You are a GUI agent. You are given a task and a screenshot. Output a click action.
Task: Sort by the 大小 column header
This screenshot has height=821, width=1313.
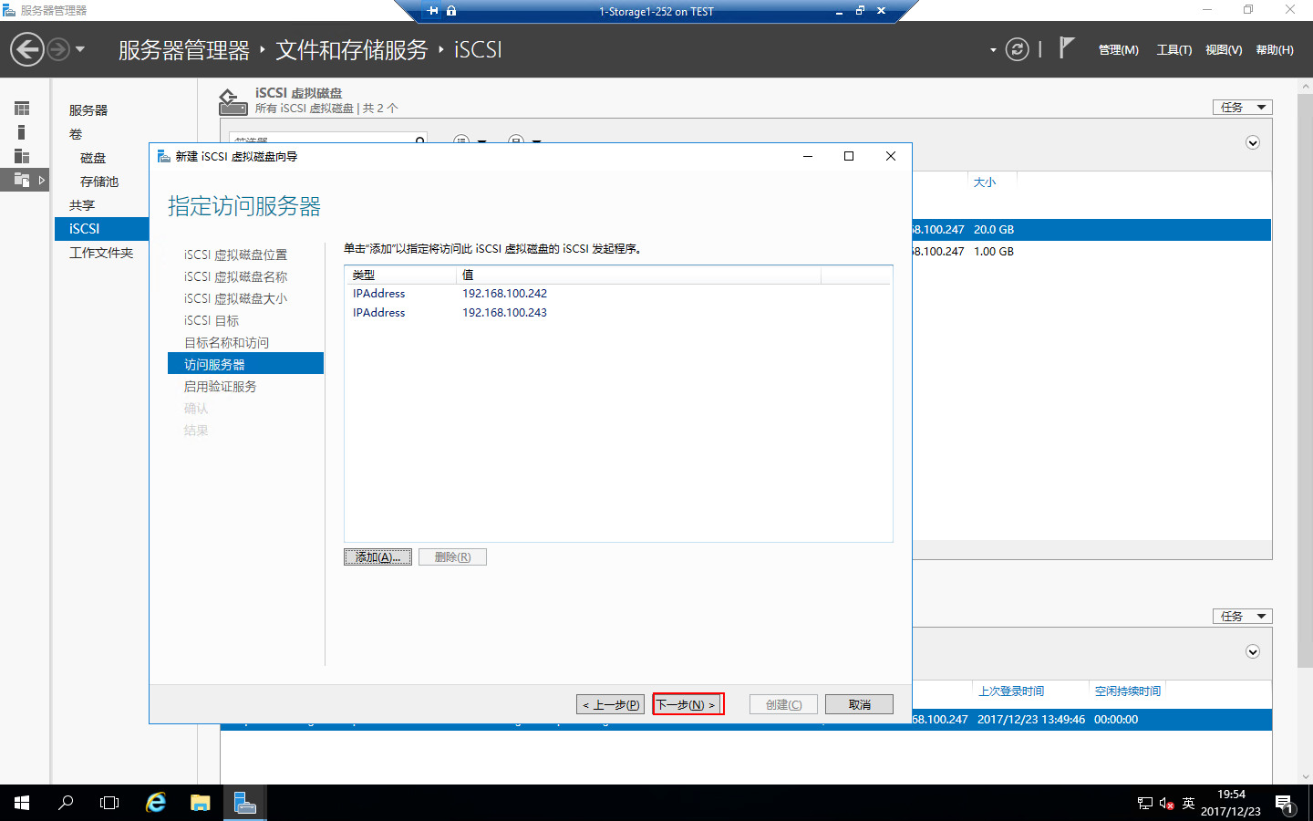tap(985, 182)
